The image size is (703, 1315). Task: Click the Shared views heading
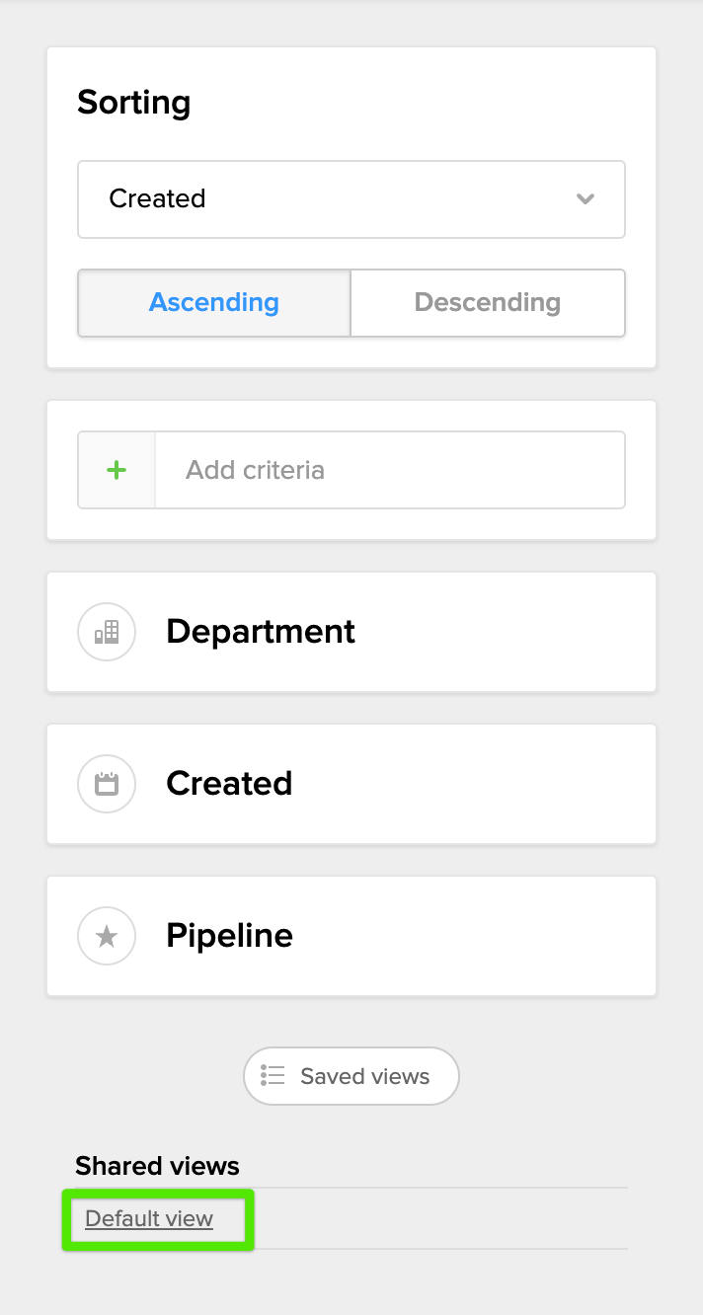158,1166
